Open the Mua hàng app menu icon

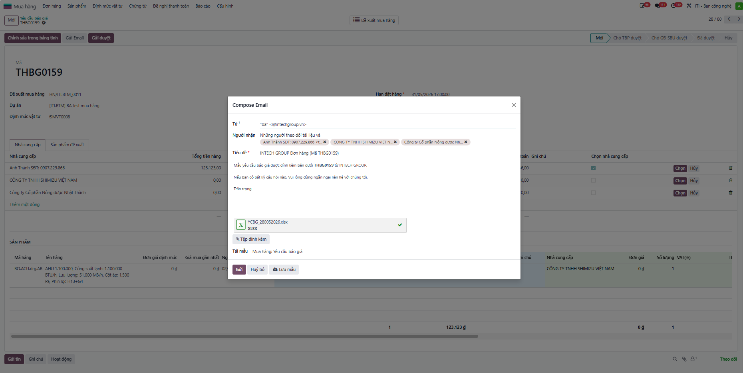click(x=8, y=6)
